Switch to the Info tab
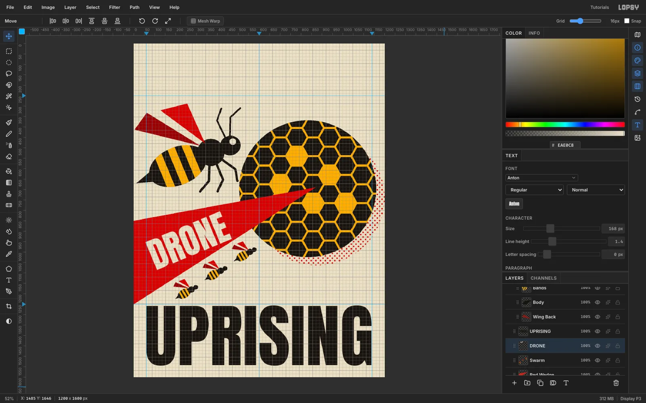Viewport: 646px width, 403px height. click(x=534, y=33)
